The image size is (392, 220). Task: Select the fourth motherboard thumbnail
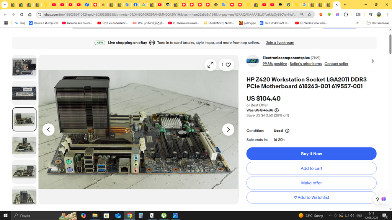coord(24,146)
